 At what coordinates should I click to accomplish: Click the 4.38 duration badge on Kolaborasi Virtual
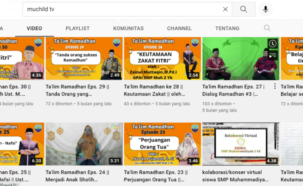click(x=271, y=161)
